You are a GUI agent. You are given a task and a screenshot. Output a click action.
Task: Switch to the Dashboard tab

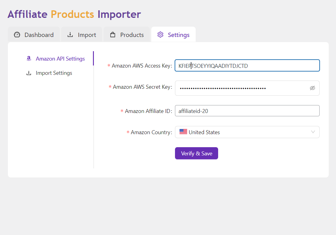point(34,35)
